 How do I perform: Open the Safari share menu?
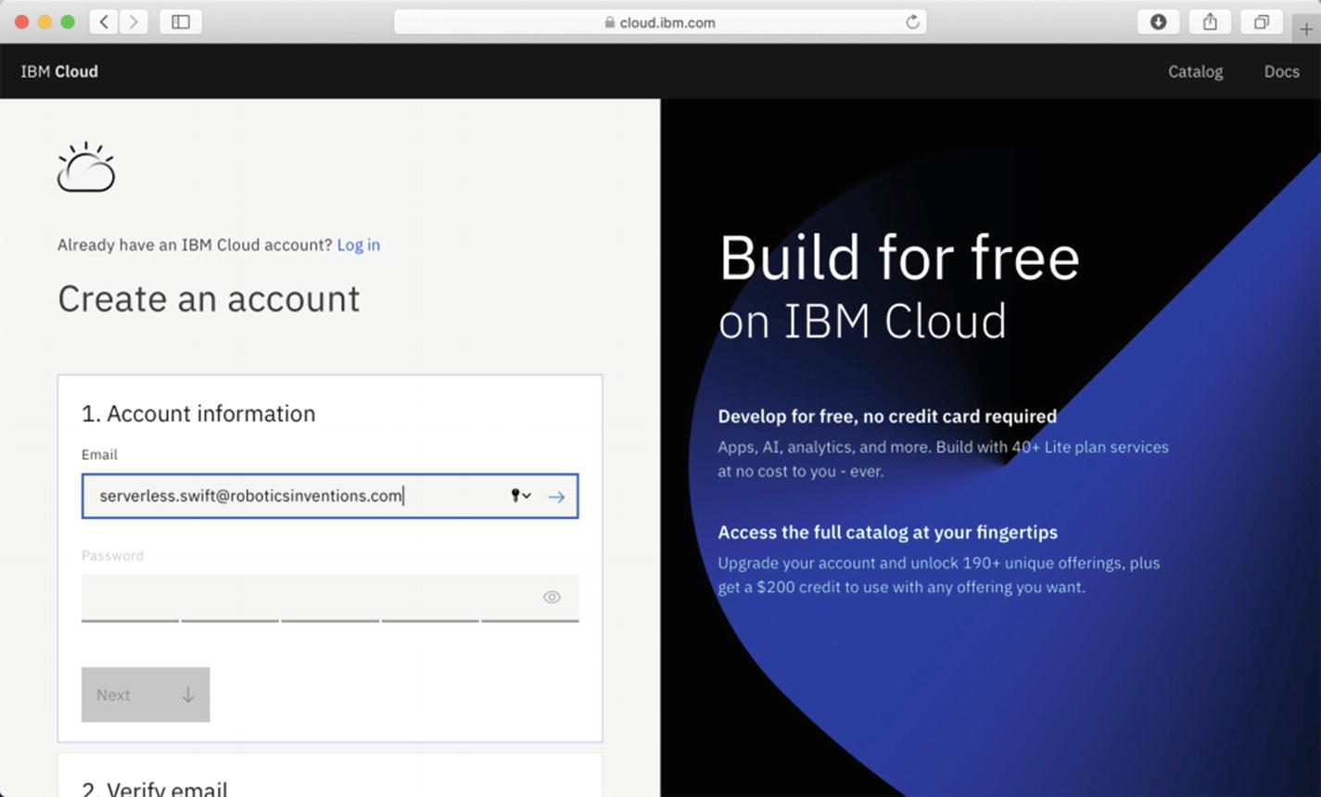[1210, 22]
